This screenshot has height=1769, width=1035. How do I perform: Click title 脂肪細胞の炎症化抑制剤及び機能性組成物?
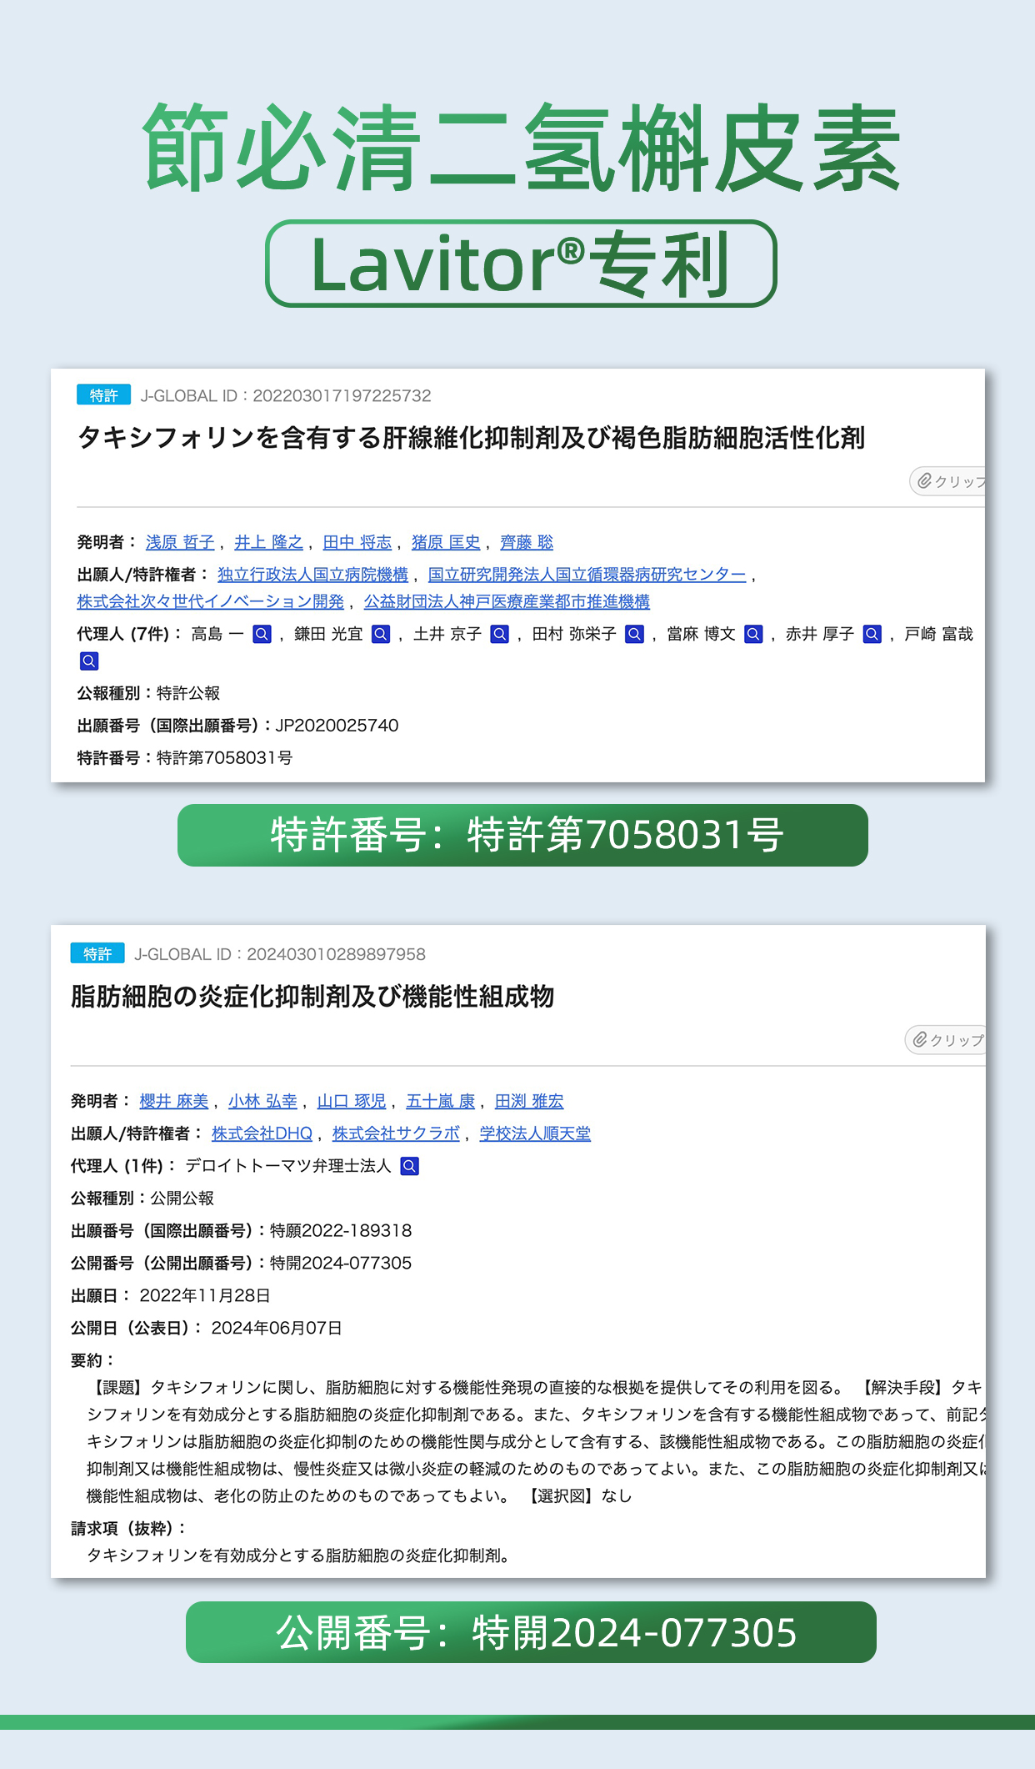(x=312, y=997)
